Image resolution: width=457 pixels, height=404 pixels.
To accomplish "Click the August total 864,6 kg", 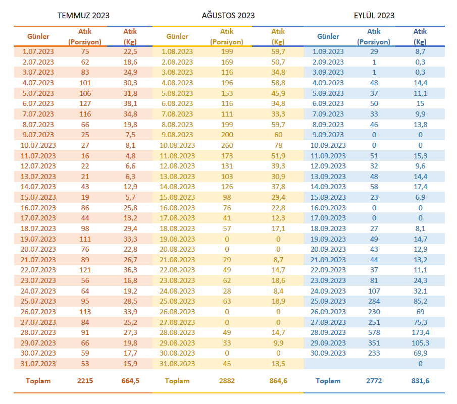I will coord(278,381).
